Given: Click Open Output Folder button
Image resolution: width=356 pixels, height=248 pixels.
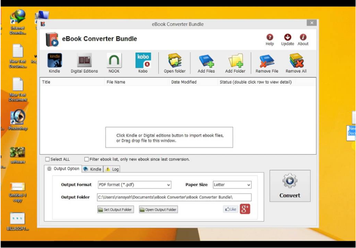Looking at the screenshot, I should coord(158,209).
